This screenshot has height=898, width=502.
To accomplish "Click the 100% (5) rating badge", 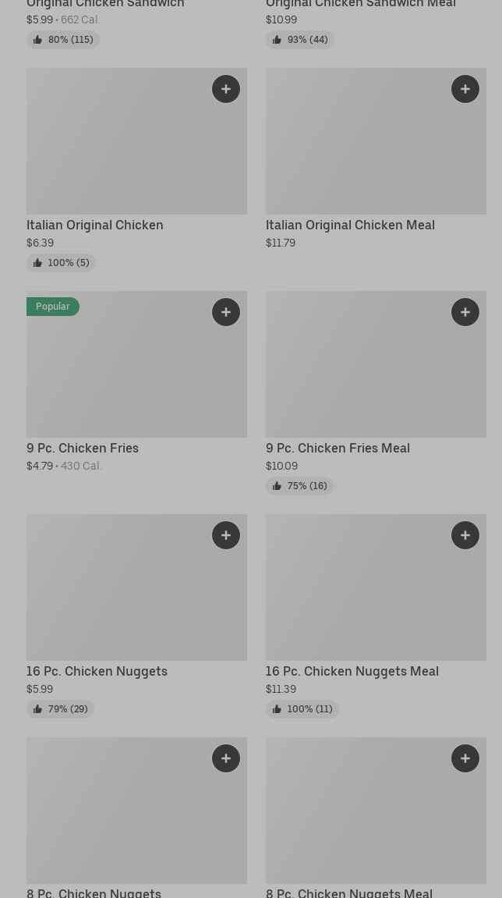I will [61, 263].
